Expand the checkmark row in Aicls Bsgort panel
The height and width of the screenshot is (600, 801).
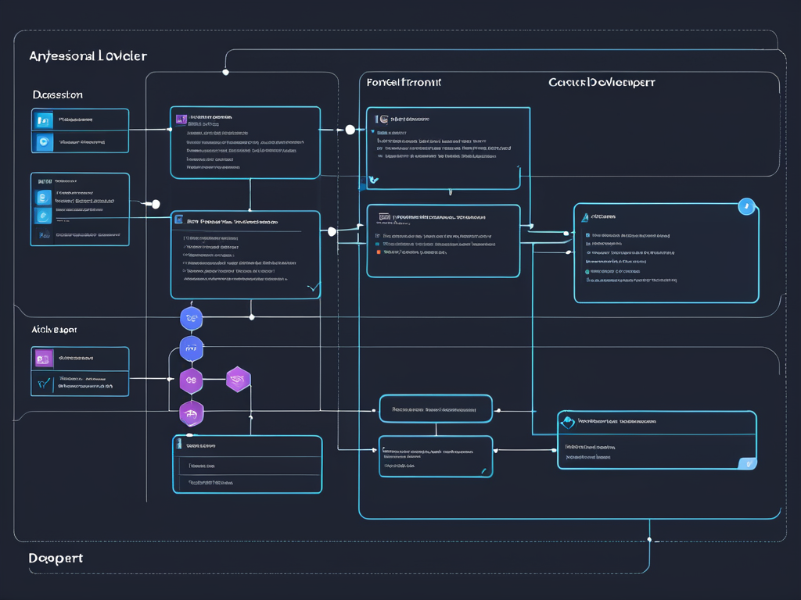pos(81,383)
